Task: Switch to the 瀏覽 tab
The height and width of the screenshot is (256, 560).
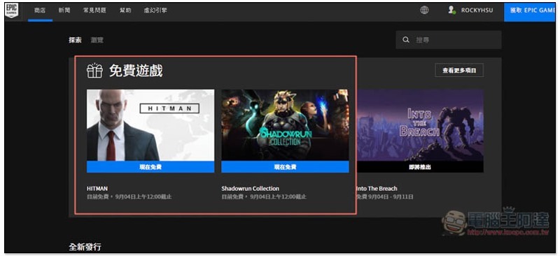Action: pyautogui.click(x=97, y=40)
